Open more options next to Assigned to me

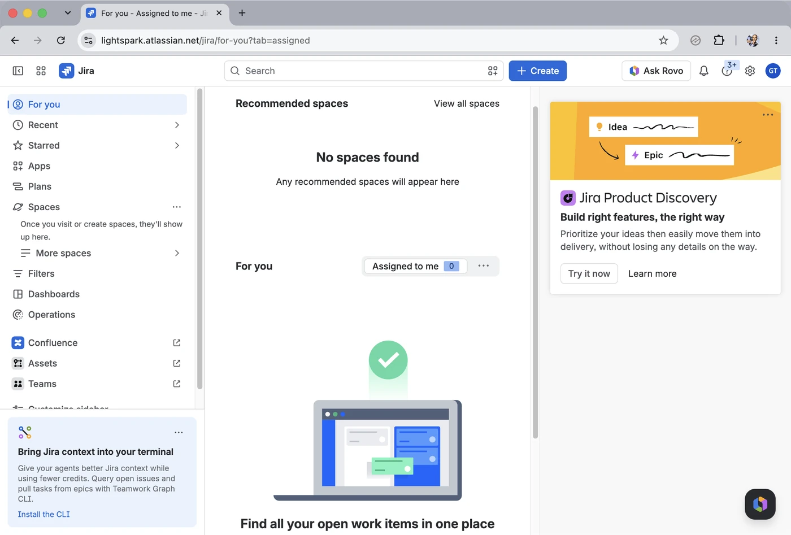484,266
